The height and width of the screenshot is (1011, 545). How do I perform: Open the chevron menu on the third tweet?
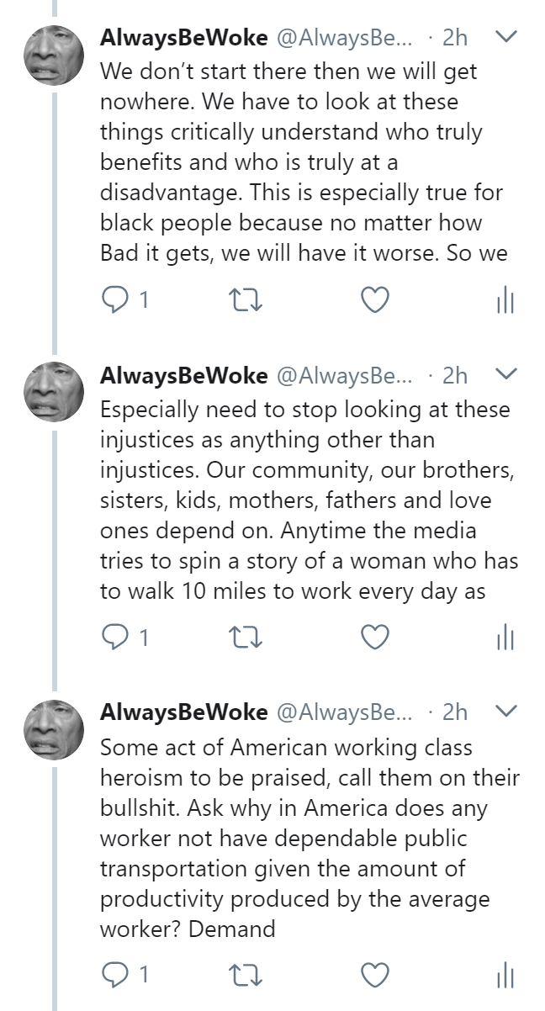click(x=506, y=712)
